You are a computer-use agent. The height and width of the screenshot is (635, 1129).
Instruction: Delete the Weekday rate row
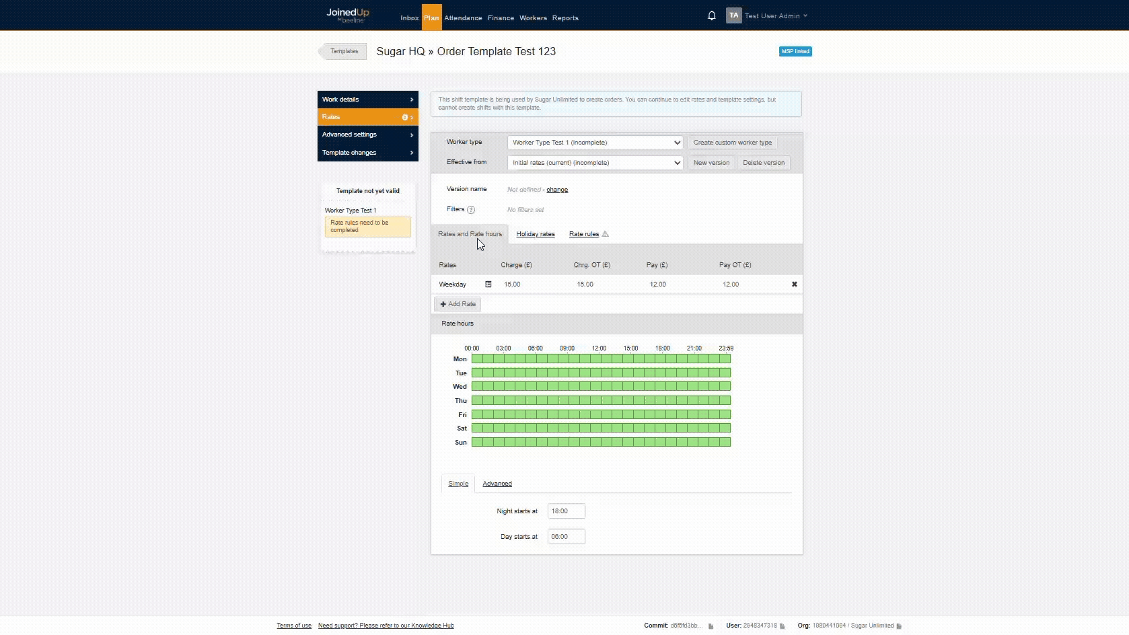(794, 285)
